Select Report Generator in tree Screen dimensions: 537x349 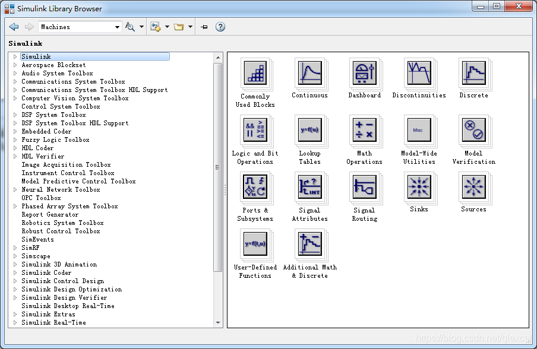pos(50,214)
